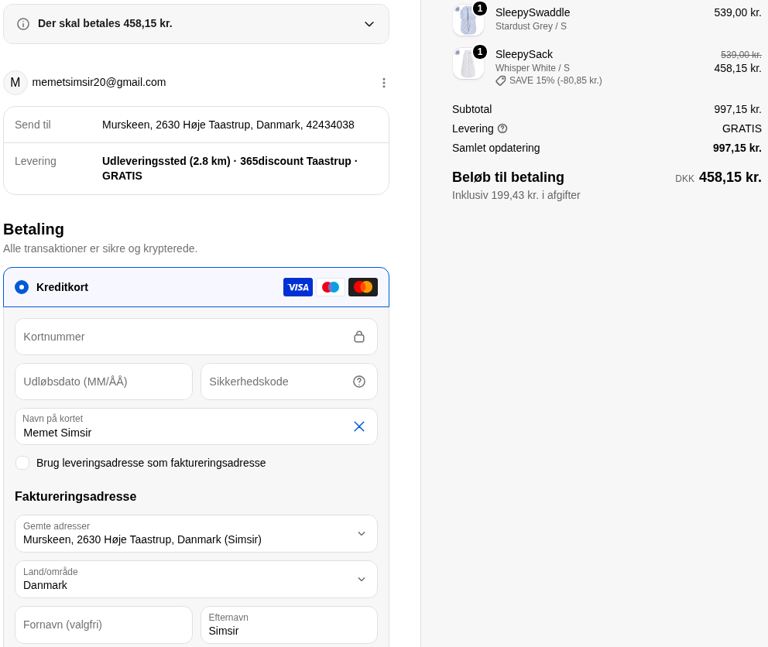
Task: Click the SleepySack product thumbnail
Action: point(468,63)
